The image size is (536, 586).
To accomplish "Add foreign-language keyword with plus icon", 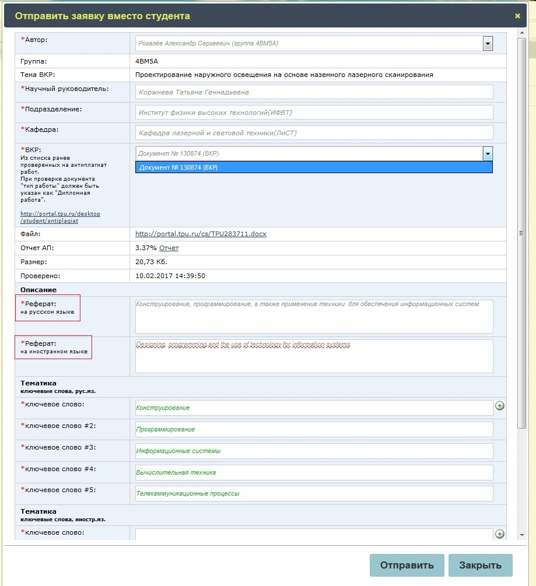I will (499, 534).
